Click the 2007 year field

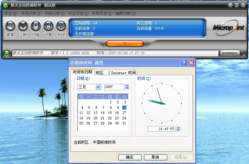pyautogui.click(x=114, y=87)
